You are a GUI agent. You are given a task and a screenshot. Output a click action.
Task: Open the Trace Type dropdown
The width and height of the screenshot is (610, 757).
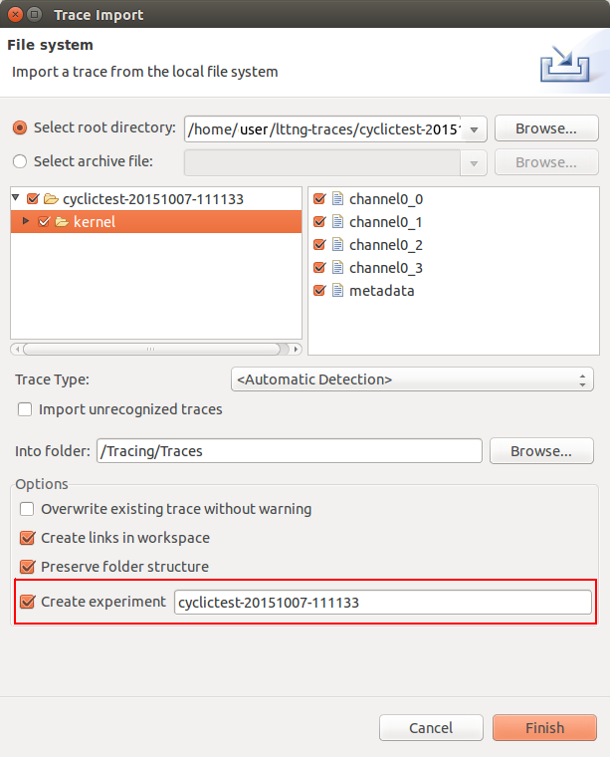coord(412,379)
